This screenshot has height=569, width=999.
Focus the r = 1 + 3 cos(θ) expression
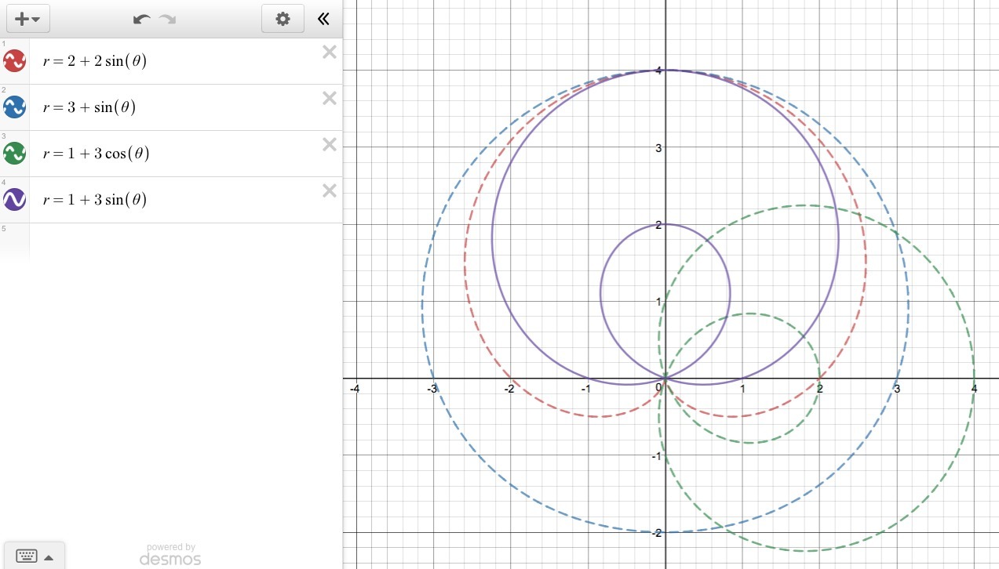(97, 154)
